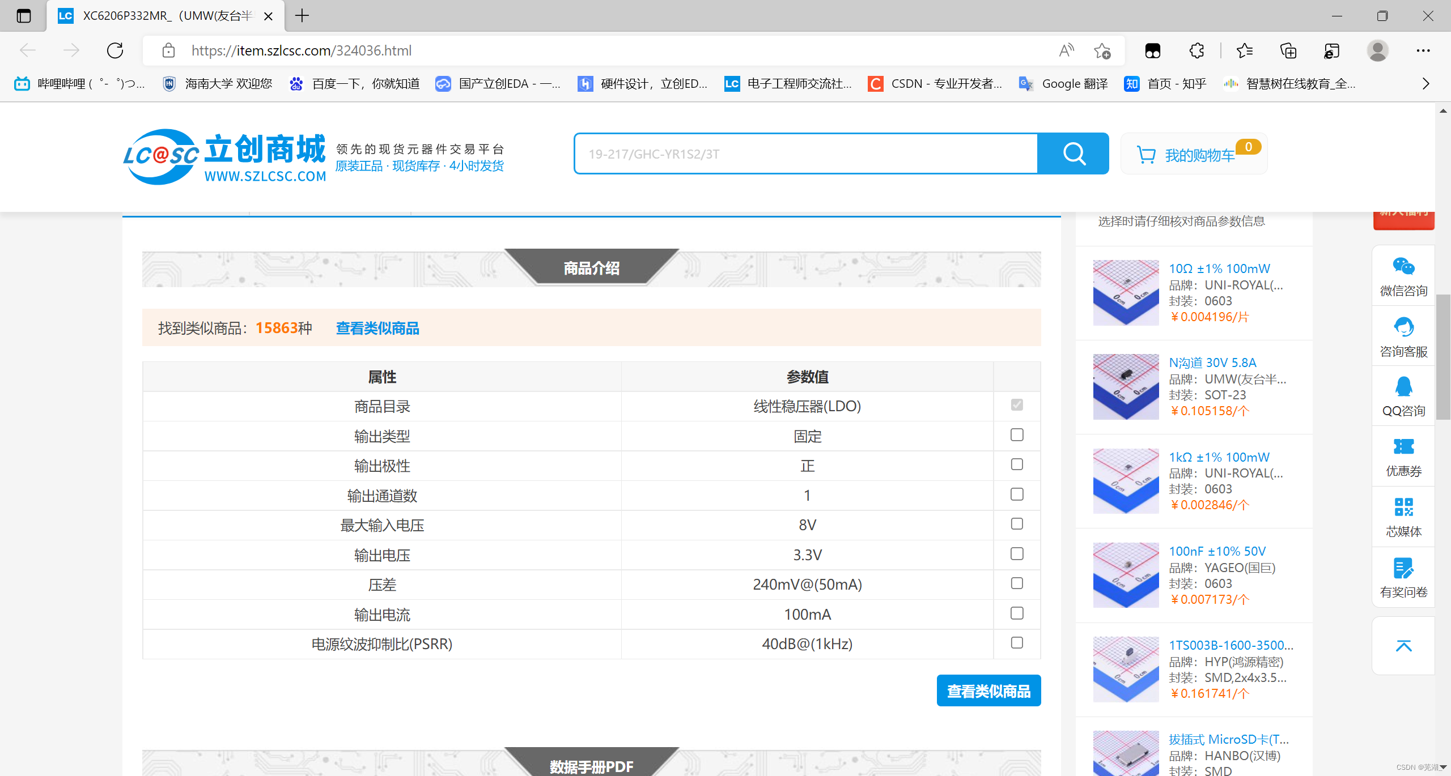Screen dimensions: 1451x776
Task: Click the product search input field
Action: (805, 154)
